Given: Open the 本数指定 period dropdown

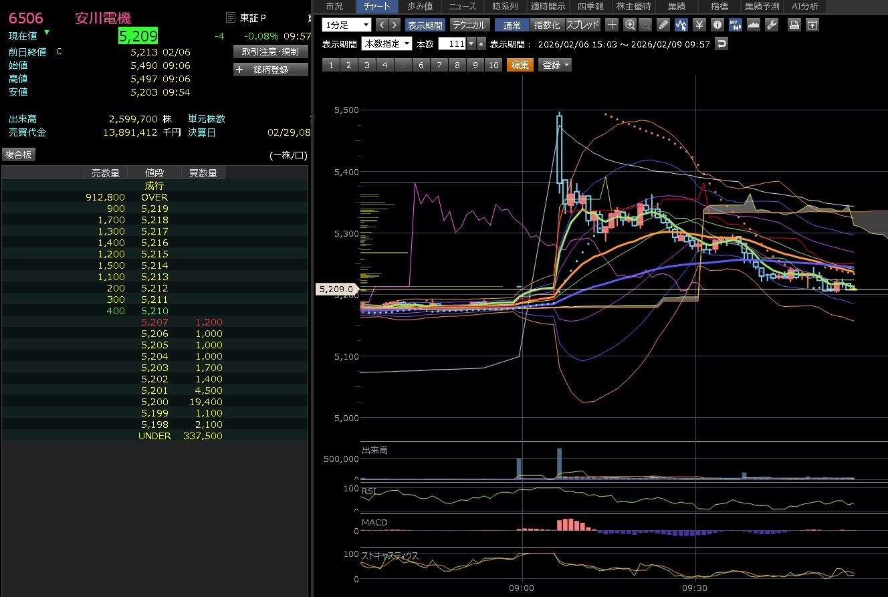Looking at the screenshot, I should click(386, 44).
